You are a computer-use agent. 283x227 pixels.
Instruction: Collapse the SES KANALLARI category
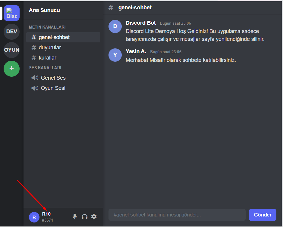(45, 68)
